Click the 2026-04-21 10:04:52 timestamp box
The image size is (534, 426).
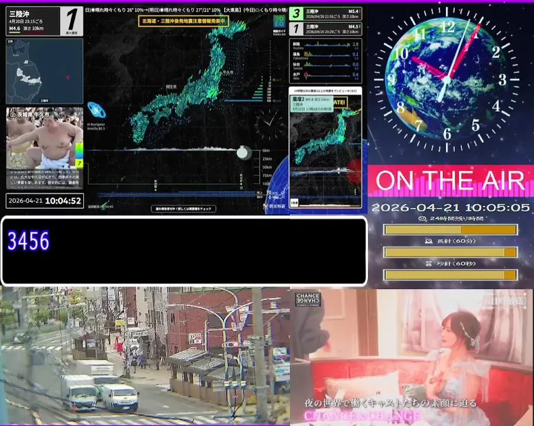pyautogui.click(x=44, y=201)
